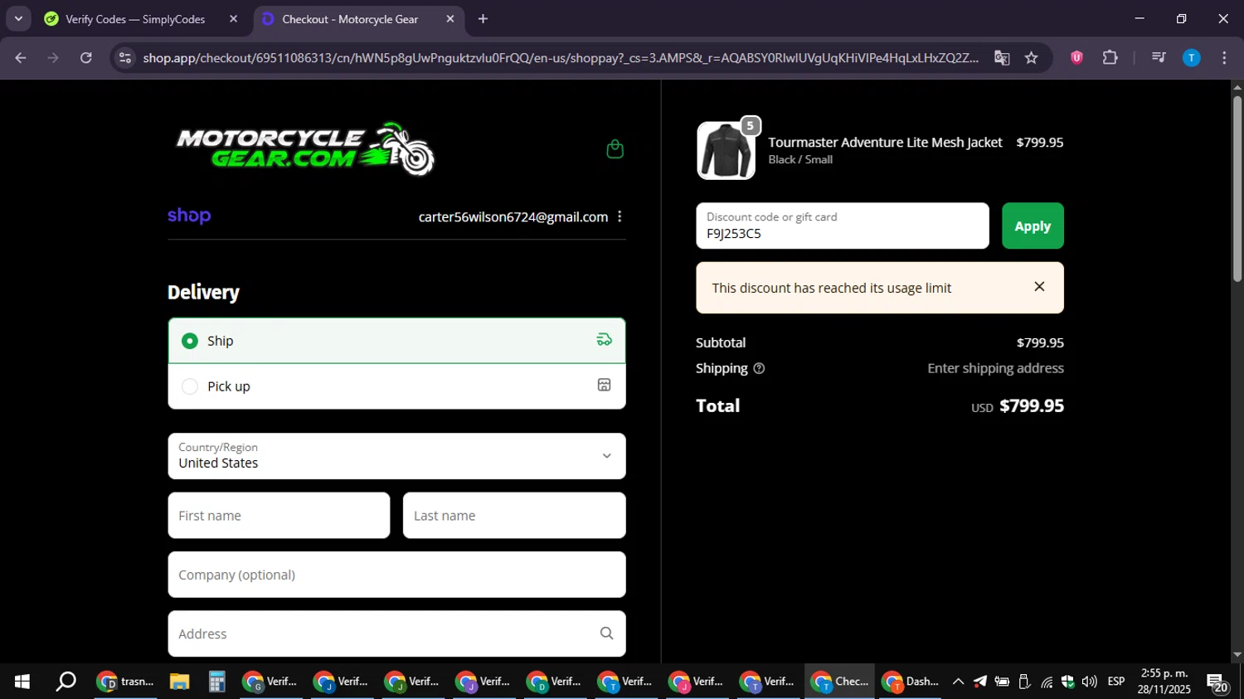The image size is (1244, 699).
Task: Click the translate page icon
Action: click(1002, 58)
